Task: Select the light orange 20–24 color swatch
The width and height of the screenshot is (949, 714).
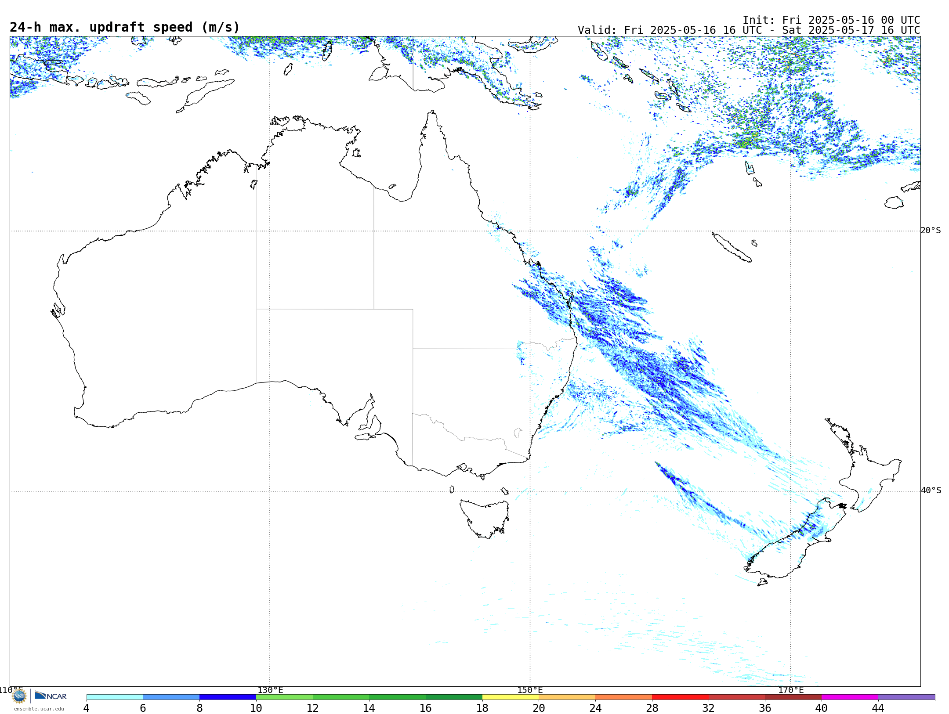Action: pos(567,697)
